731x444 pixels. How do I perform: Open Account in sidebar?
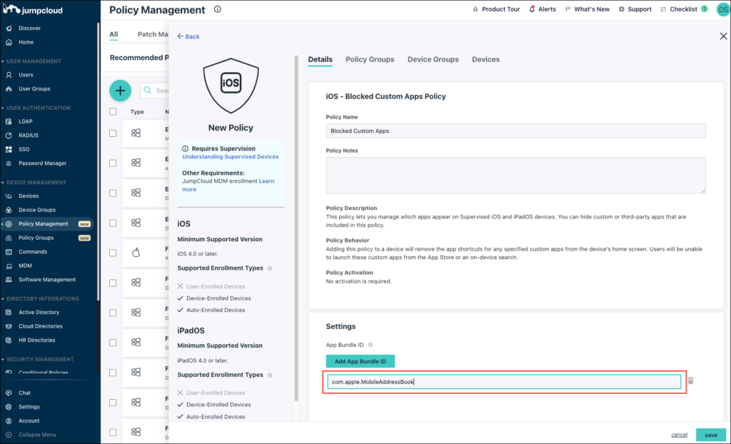coord(29,422)
